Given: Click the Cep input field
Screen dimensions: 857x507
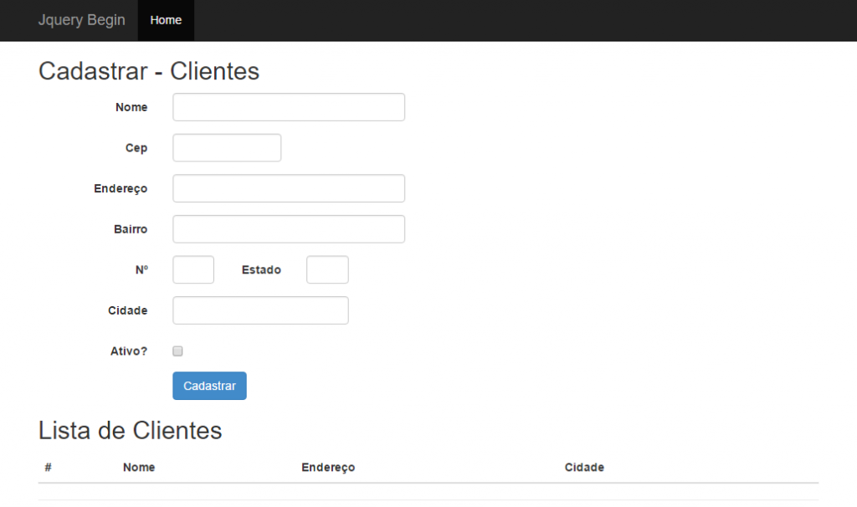Looking at the screenshot, I should click(226, 147).
